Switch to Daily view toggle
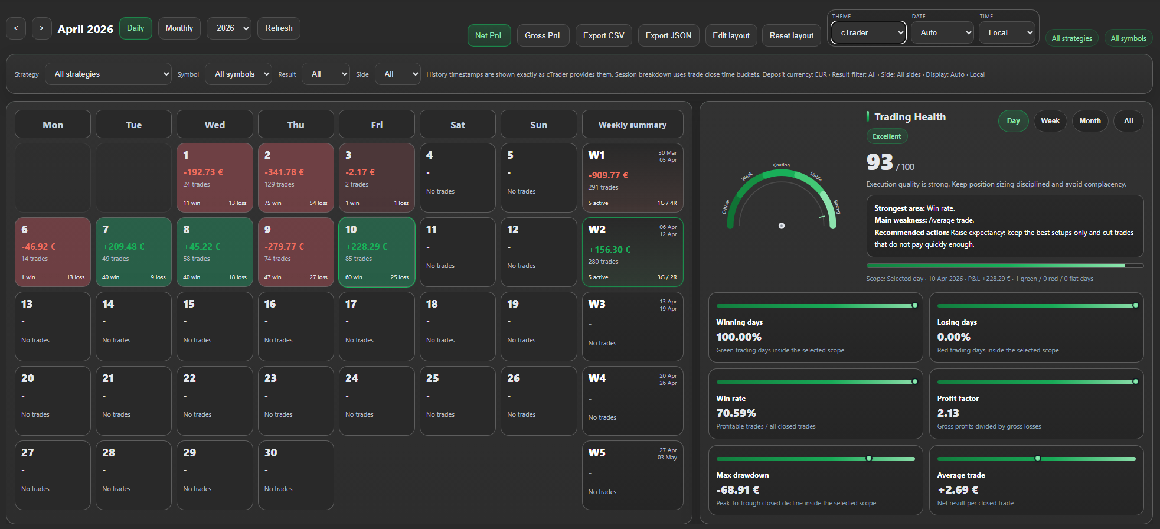Viewport: 1160px width, 529px height. point(136,28)
